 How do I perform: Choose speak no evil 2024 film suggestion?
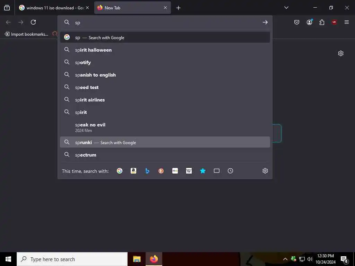(165, 127)
